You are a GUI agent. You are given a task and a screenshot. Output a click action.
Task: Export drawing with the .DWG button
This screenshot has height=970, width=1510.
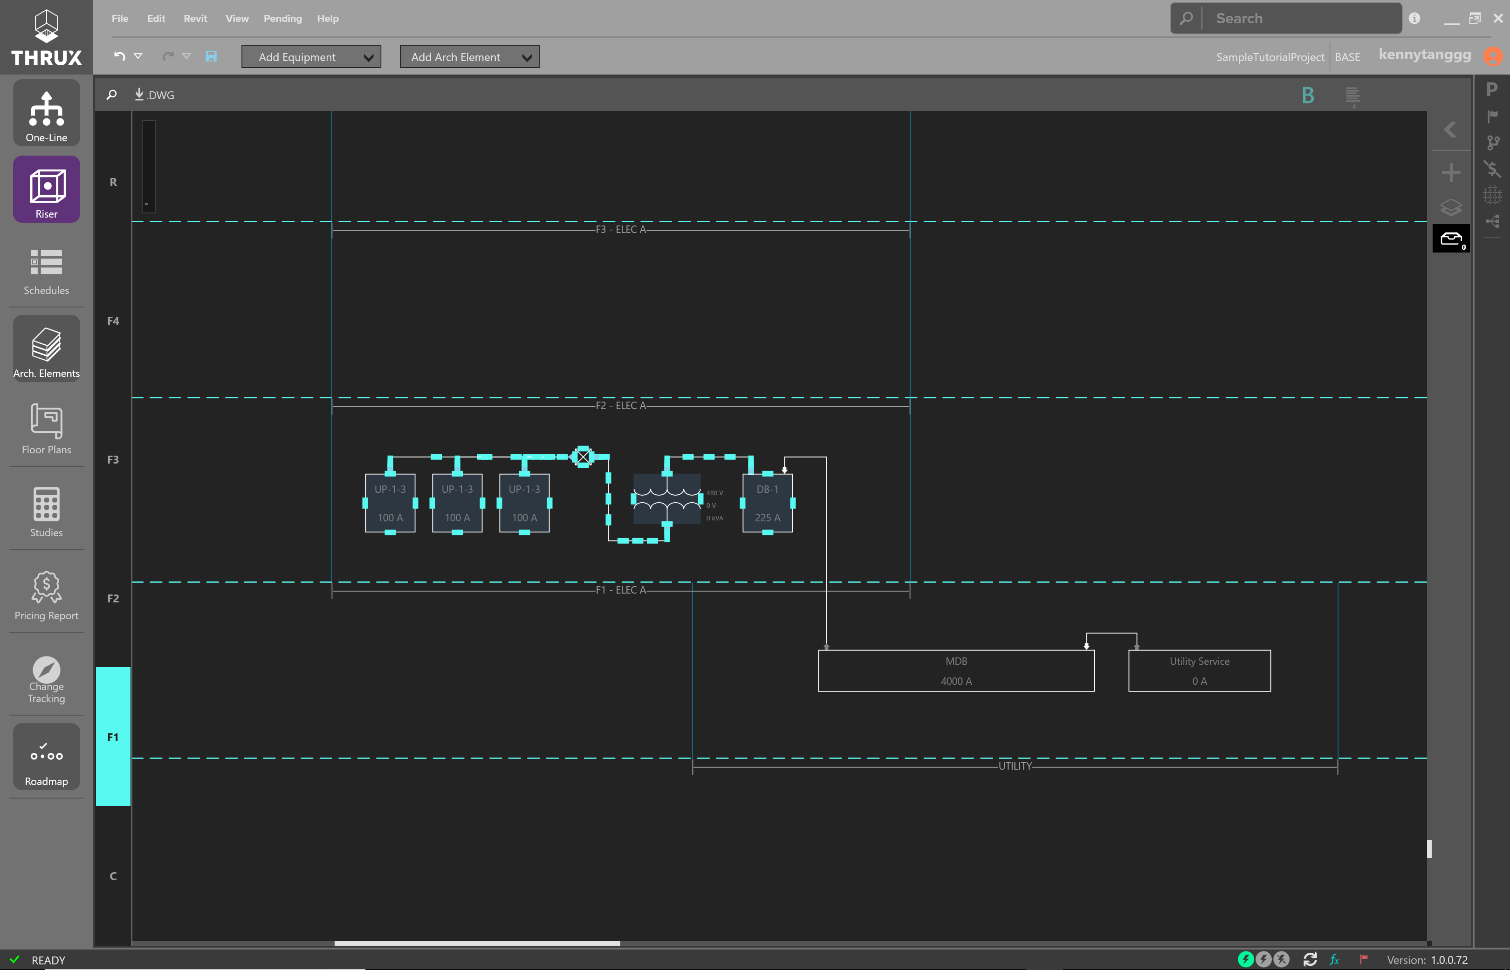[154, 95]
